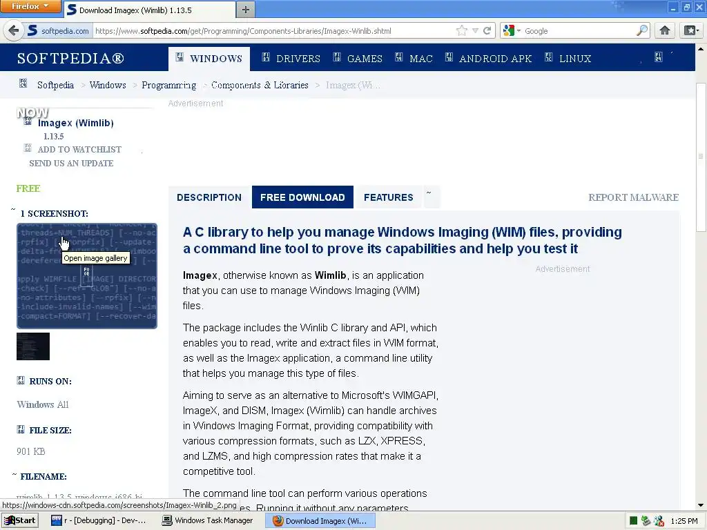Click the taskbar clock showing 1:25 PM
This screenshot has width=707, height=530.
tap(684, 521)
